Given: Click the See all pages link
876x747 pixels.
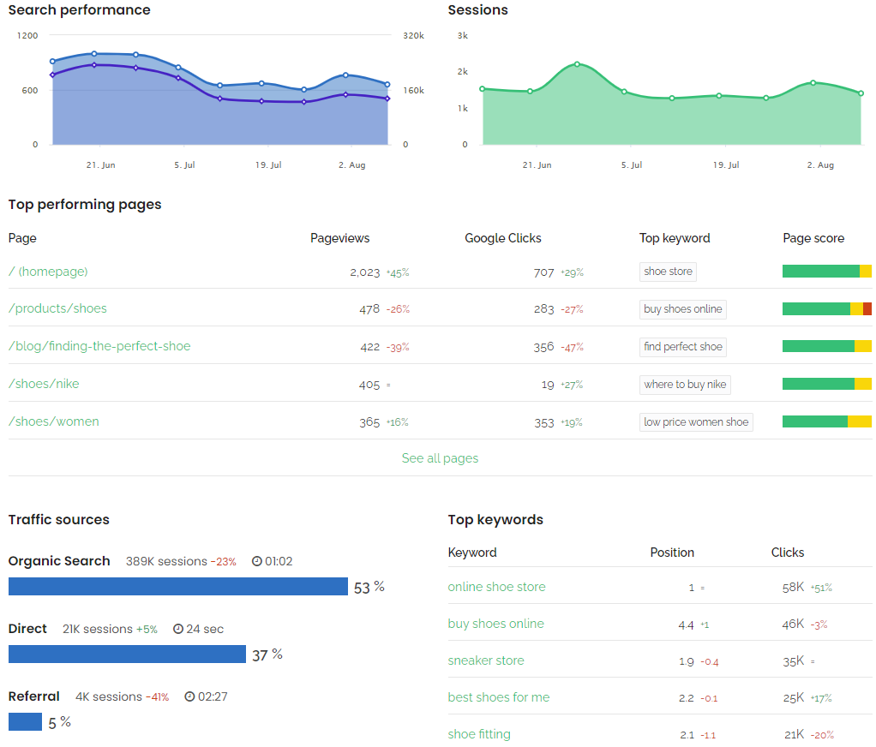Looking at the screenshot, I should 441,458.
